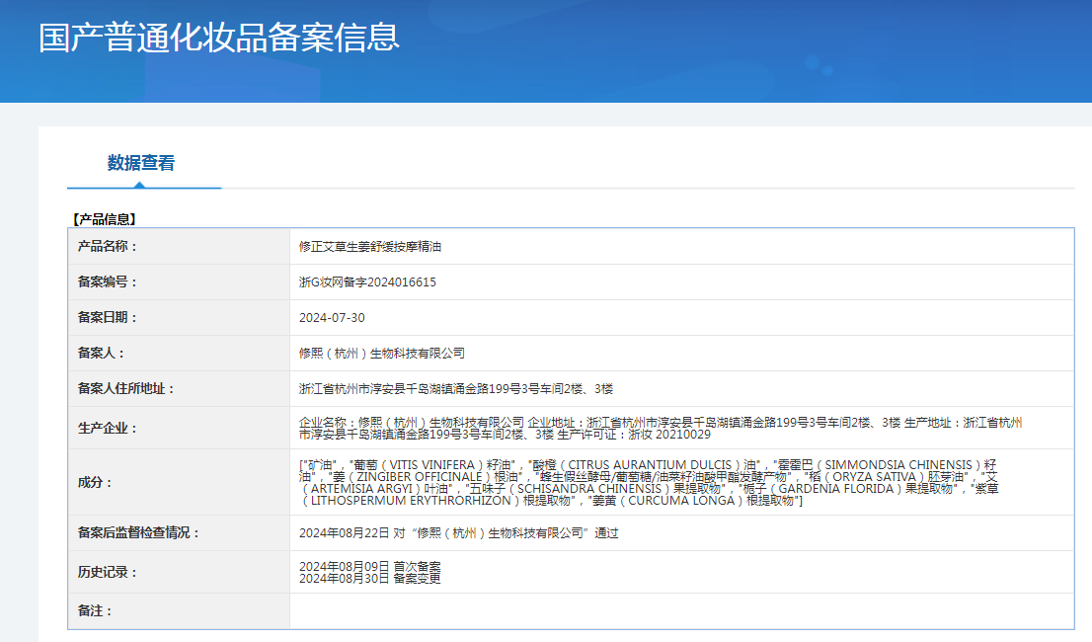Click the company name in 备案人 row
Image resolution: width=1092 pixels, height=642 pixels.
pyautogui.click(x=381, y=354)
